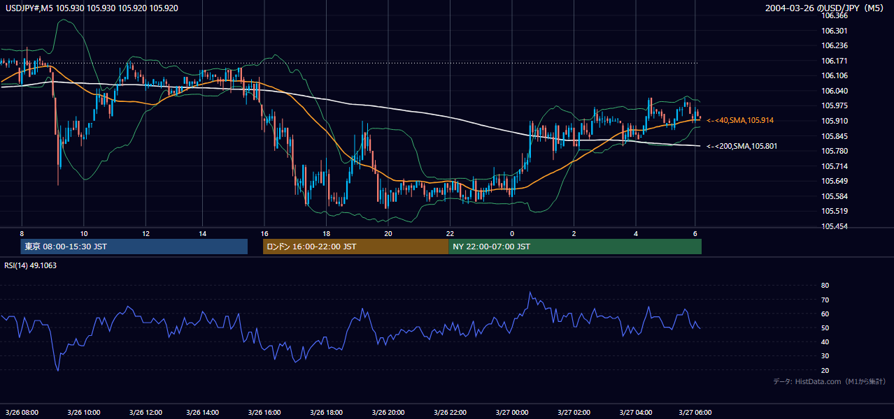Click price axis value 105.975
The image size is (894, 419).
[x=833, y=105]
